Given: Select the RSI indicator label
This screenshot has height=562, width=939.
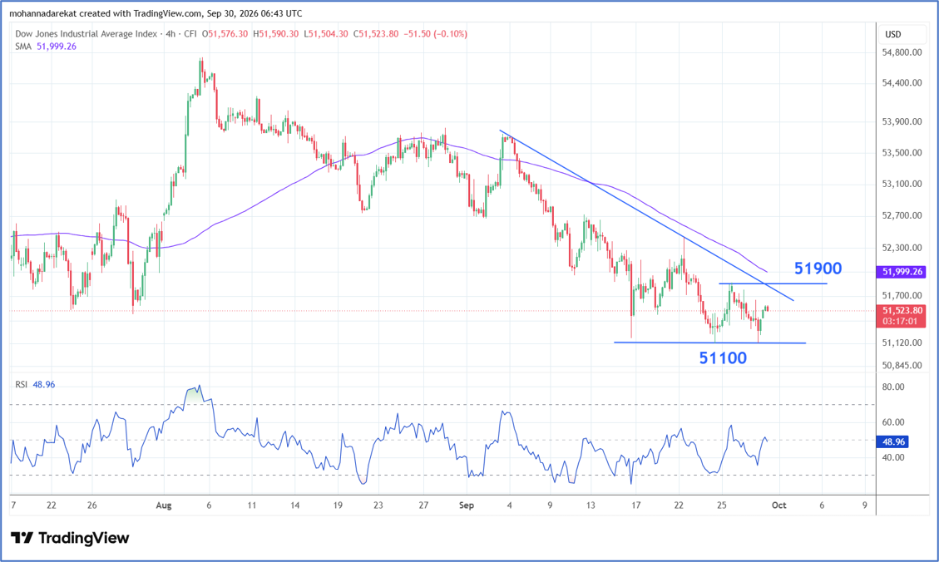Looking at the screenshot, I should 22,385.
